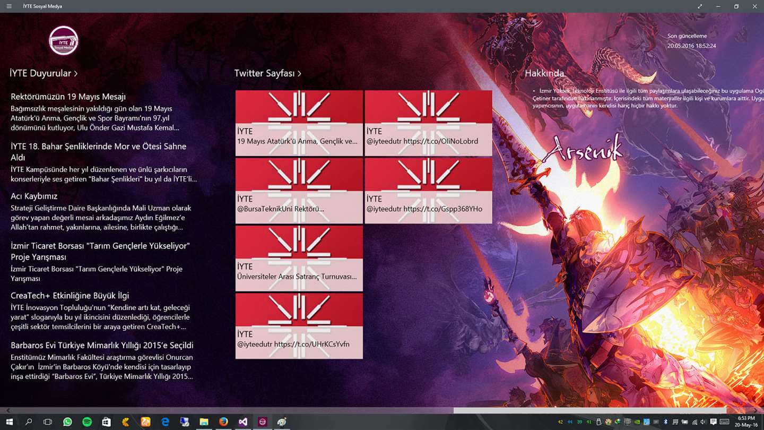764x430 pixels.
Task: Open the hamburger menu in title bar
Action: pos(9,6)
